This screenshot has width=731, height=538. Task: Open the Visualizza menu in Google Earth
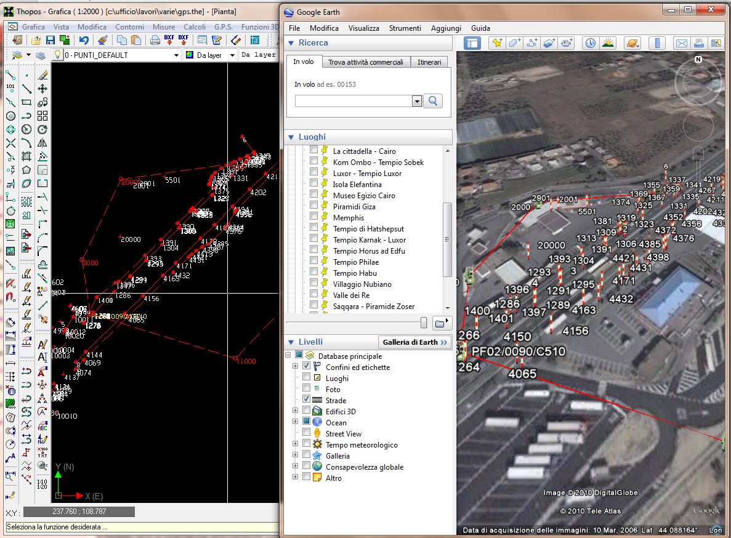pyautogui.click(x=363, y=28)
